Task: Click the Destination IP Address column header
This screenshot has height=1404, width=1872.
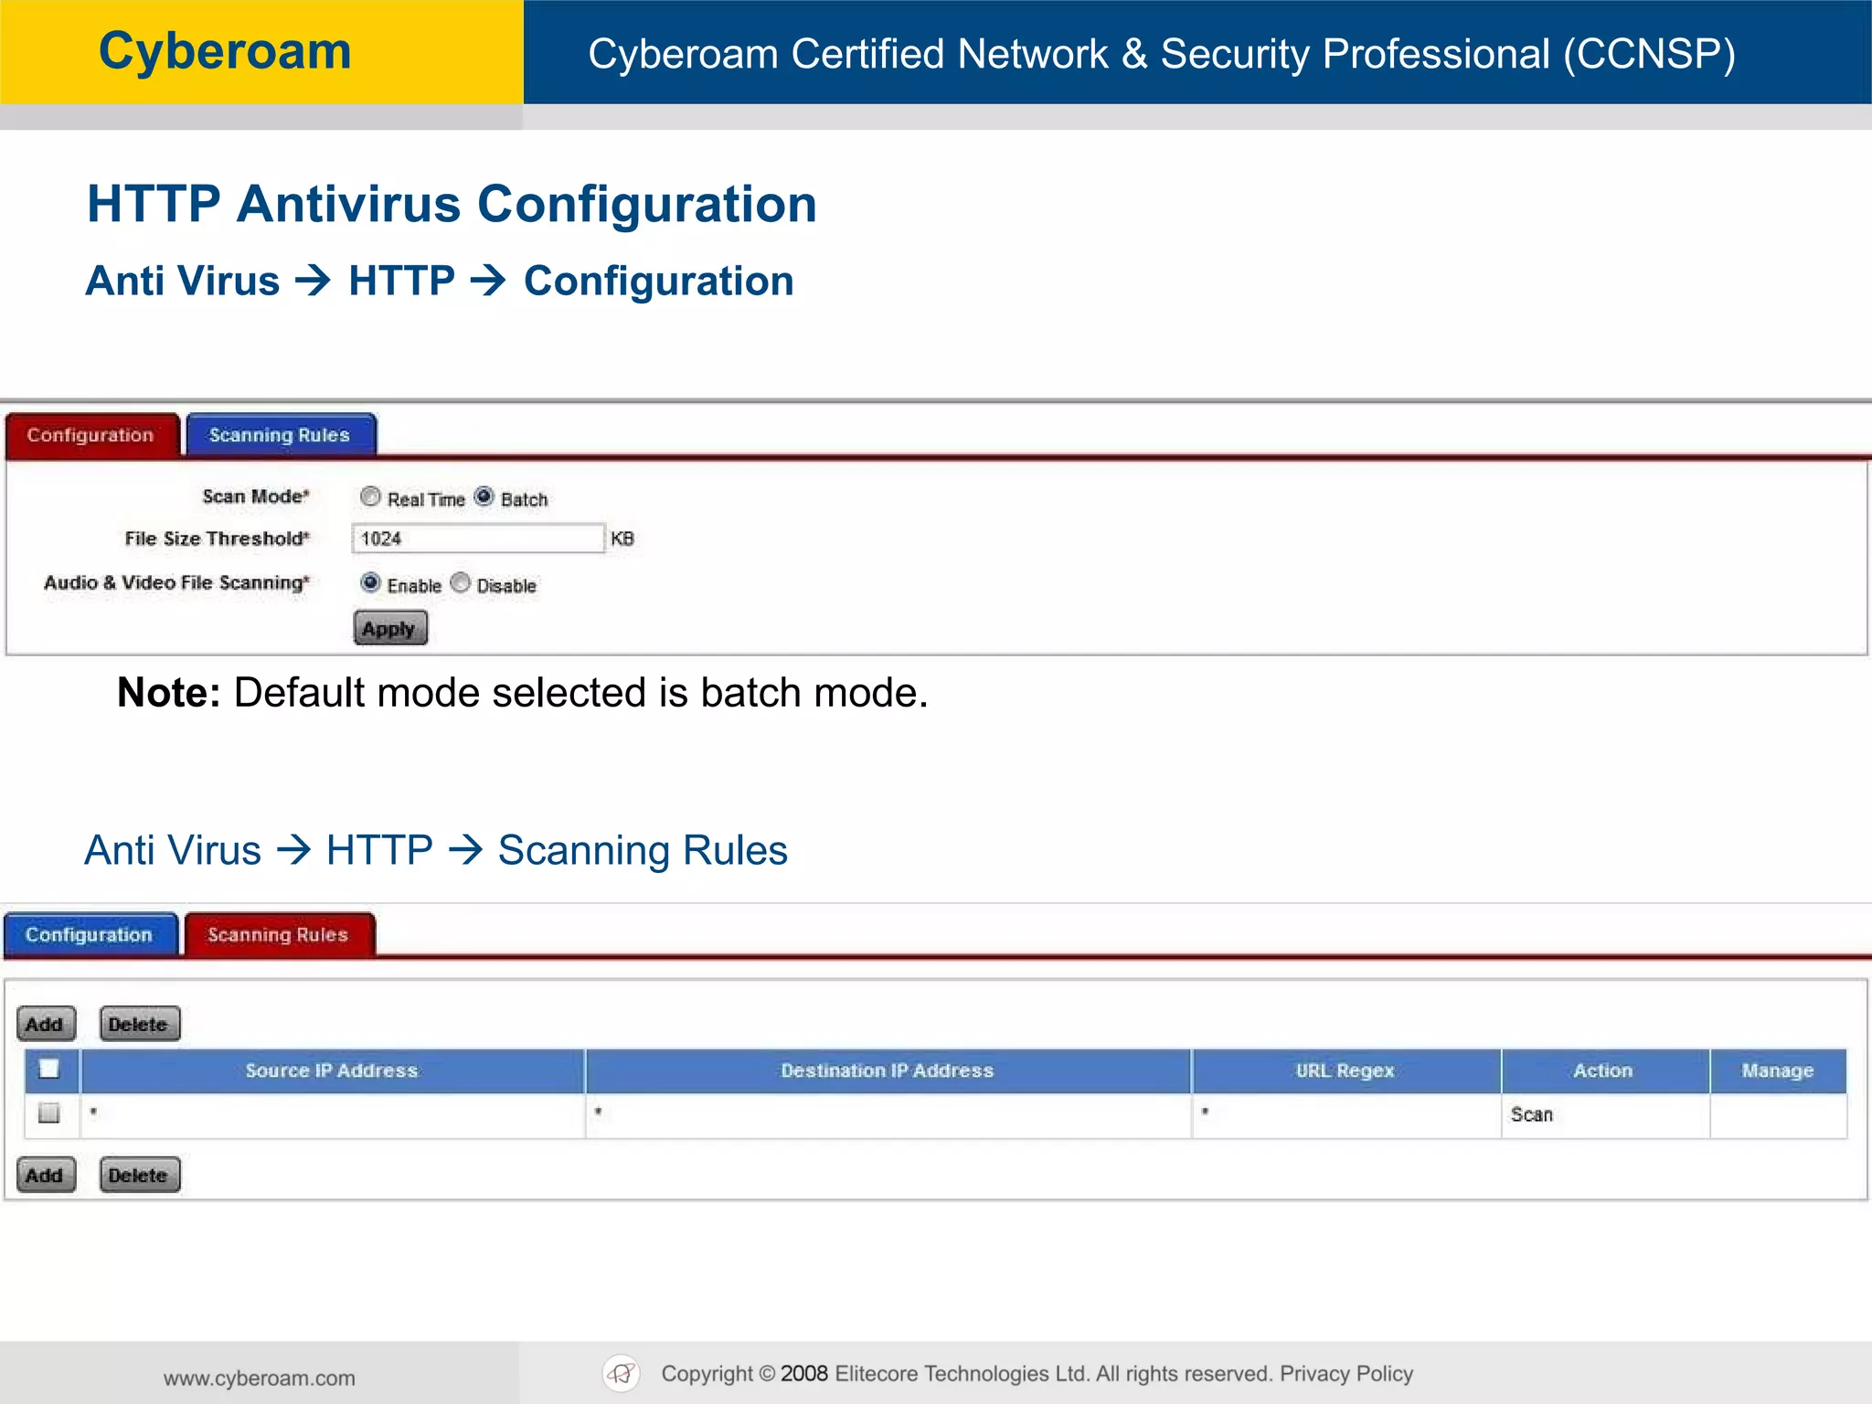Action: pos(888,1070)
